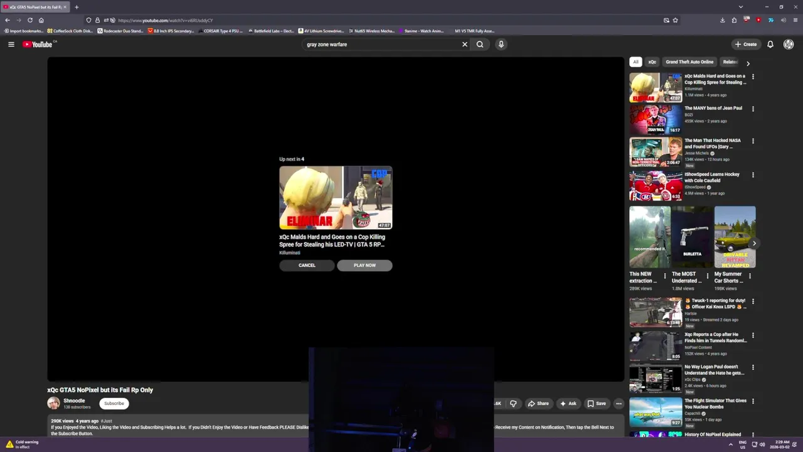
Task: Click the Cold warning taskbar widget
Action: click(23, 444)
